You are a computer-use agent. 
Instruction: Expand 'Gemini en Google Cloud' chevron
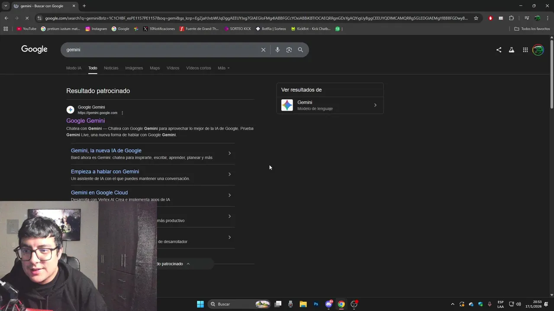pyautogui.click(x=229, y=195)
